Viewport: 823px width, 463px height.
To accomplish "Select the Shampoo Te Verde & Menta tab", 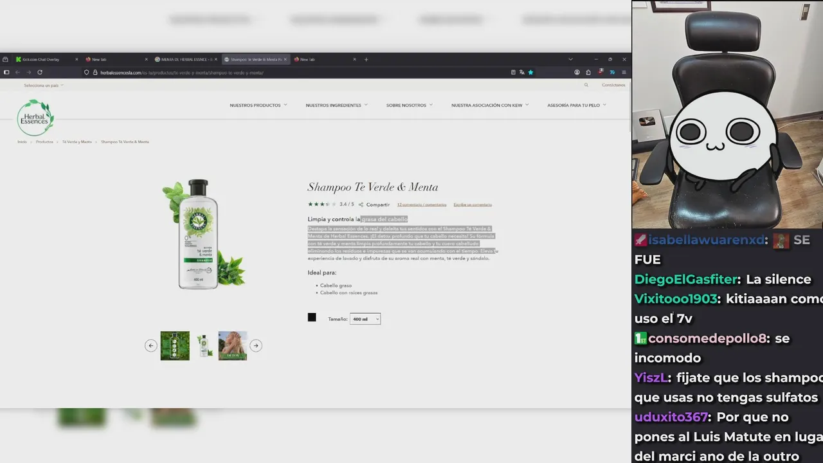I will tap(255, 59).
